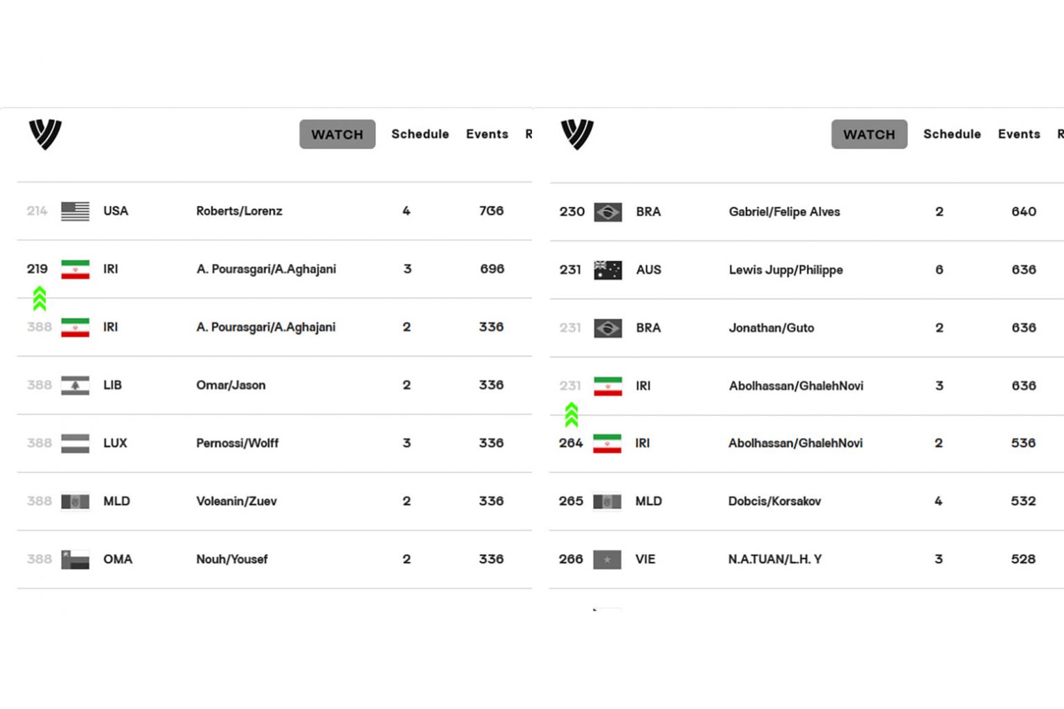Image resolution: width=1064 pixels, height=709 pixels.
Task: Click the Luxembourg flag beside Pernossi/Wolff
Action: pyautogui.click(x=75, y=443)
